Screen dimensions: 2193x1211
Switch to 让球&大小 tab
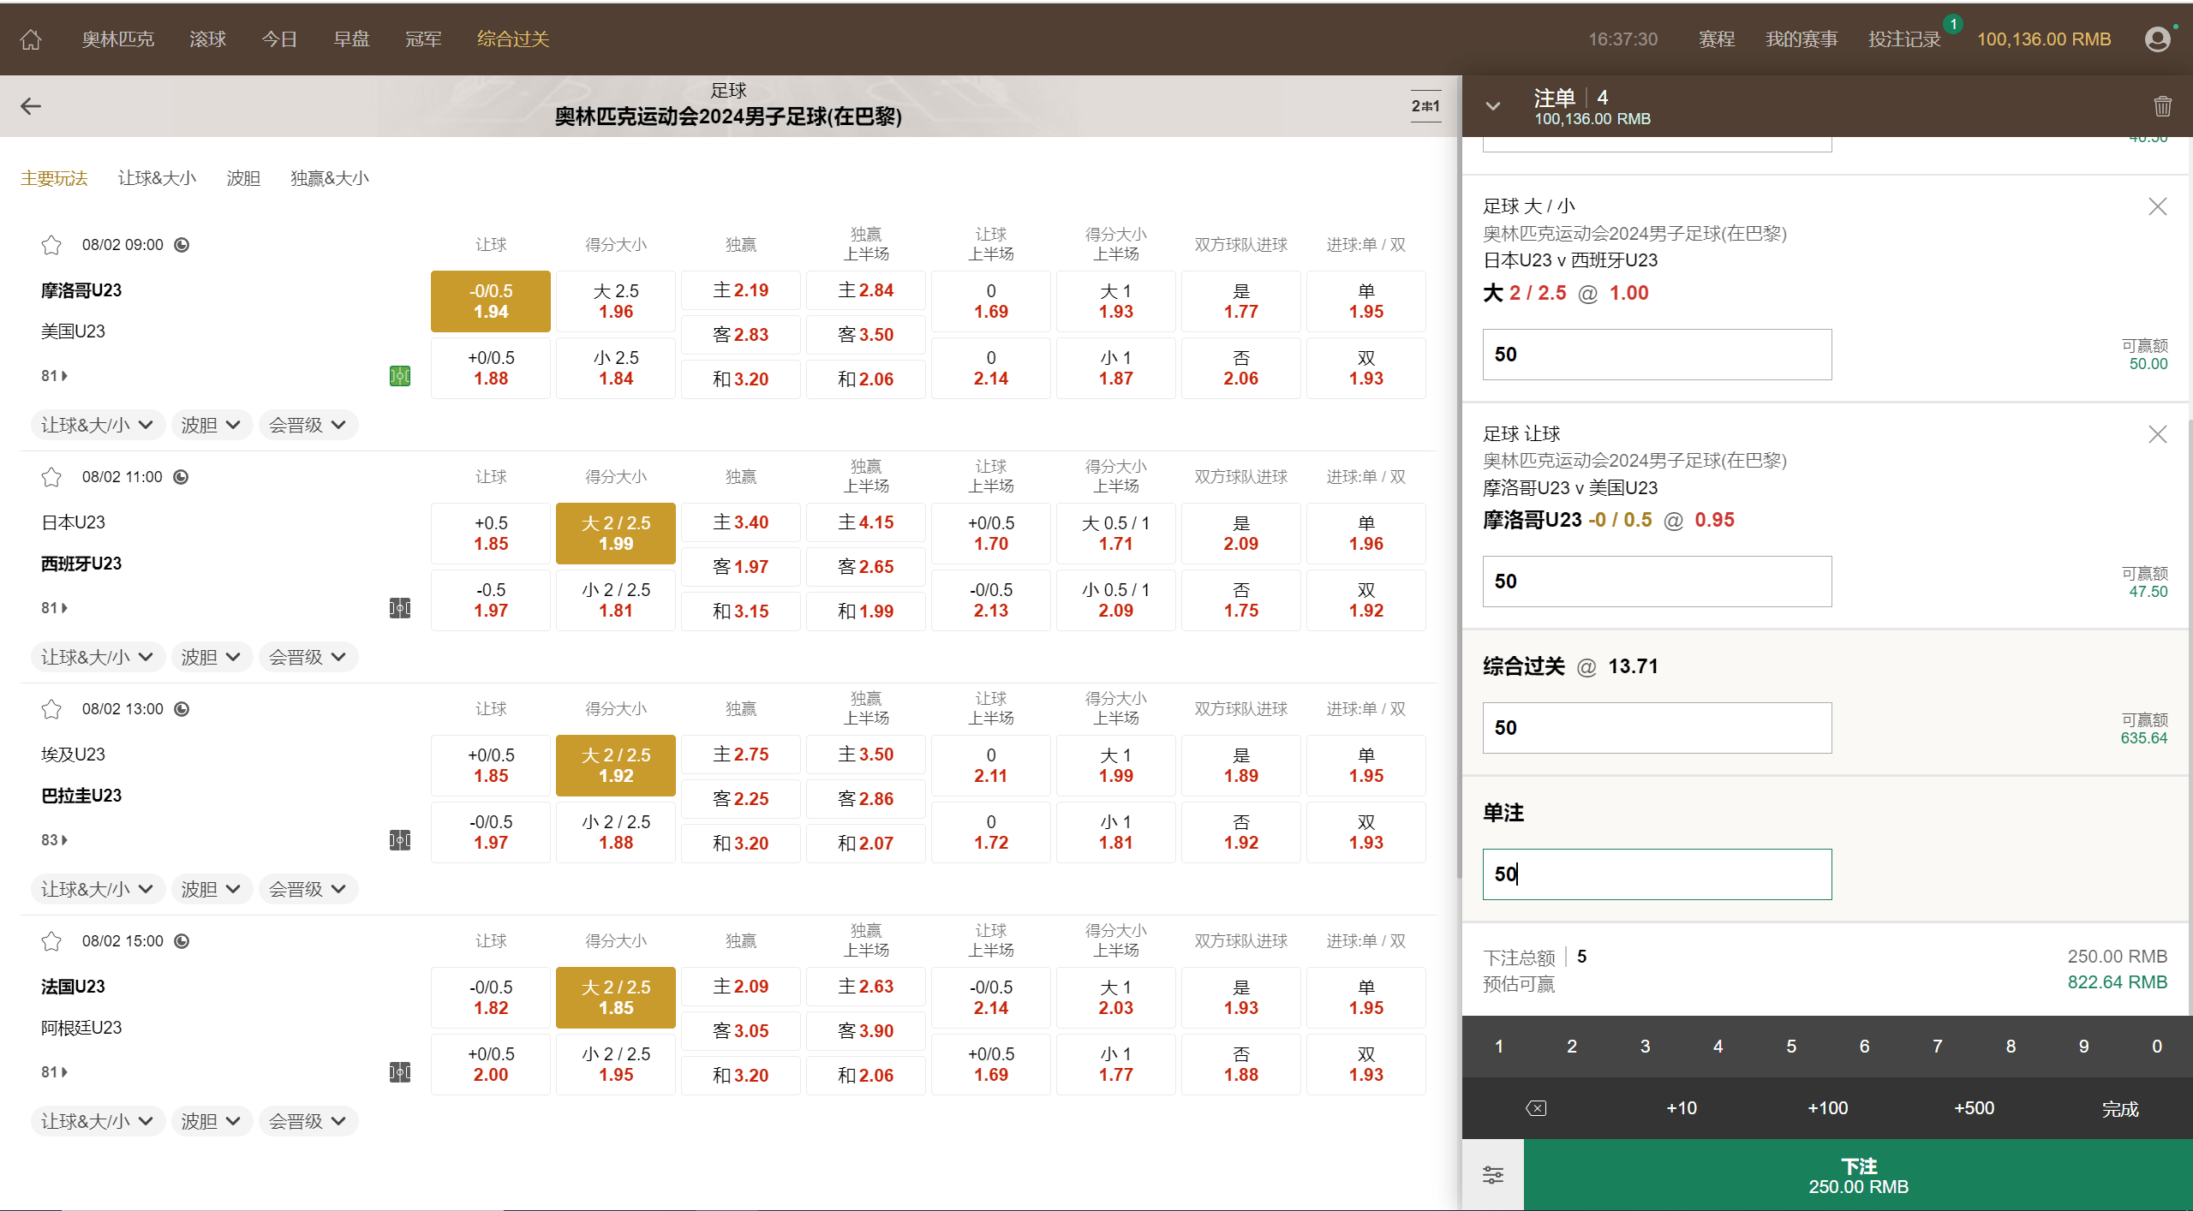[157, 178]
